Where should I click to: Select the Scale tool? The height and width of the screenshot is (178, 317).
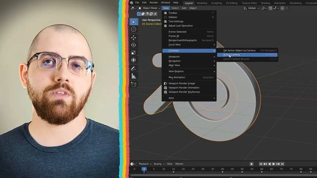click(x=133, y=53)
